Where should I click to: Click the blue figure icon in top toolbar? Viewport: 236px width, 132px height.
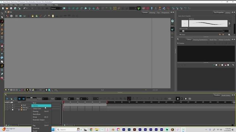[x=152, y=8]
